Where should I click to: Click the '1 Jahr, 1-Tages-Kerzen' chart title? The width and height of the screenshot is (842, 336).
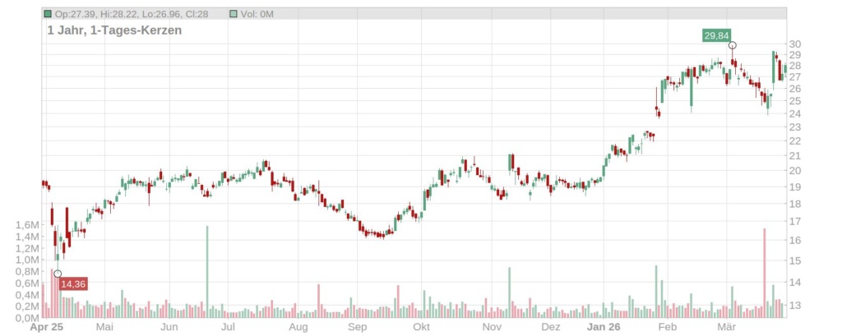tap(114, 30)
